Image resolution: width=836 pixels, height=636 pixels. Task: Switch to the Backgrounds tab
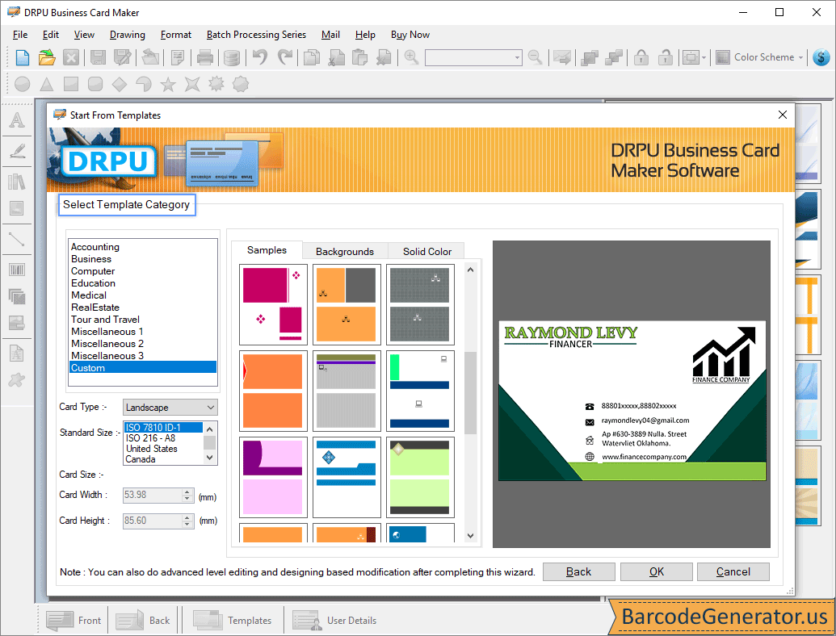tap(345, 252)
